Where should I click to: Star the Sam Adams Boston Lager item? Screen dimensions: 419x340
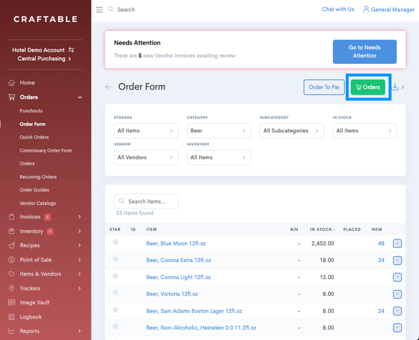click(x=116, y=310)
